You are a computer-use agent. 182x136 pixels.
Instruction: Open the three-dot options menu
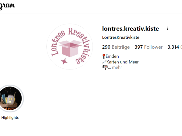(x=167, y=28)
